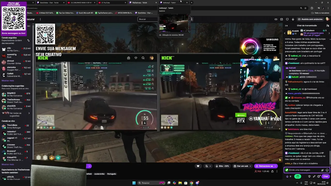Bookmark this page with star icon

tap(306, 8)
